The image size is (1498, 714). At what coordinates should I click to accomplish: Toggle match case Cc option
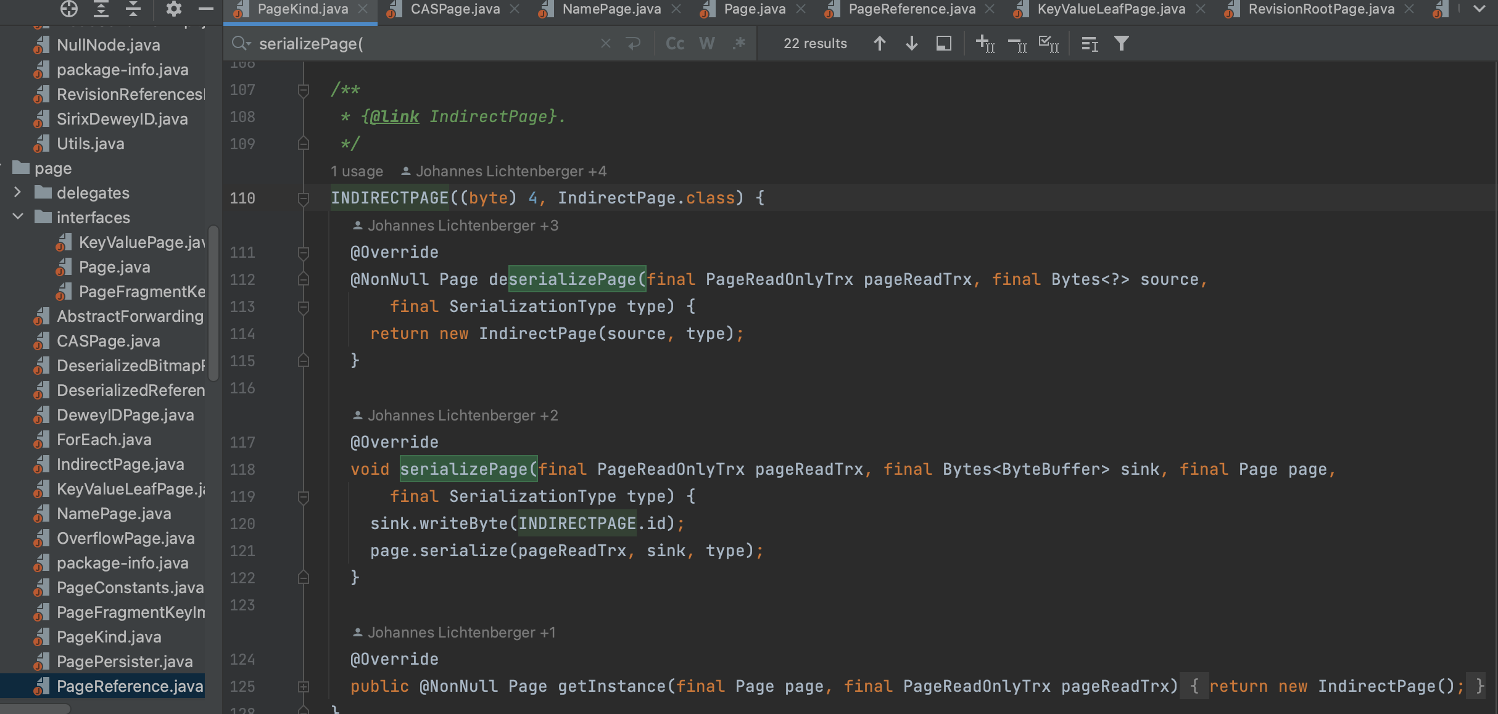tap(675, 44)
